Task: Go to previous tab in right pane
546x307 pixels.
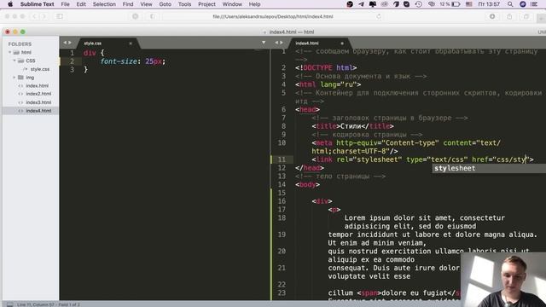Action: point(276,43)
